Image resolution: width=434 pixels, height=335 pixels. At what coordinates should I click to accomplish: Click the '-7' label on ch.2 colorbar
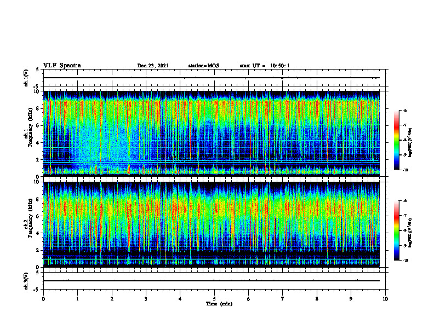pos(404,216)
